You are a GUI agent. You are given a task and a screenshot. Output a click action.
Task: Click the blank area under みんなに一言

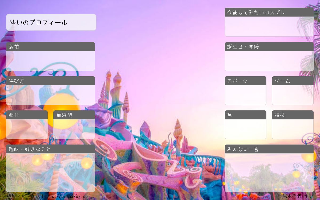coord(269,173)
